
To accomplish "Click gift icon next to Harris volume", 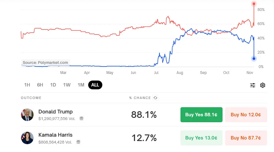I will (x=78, y=142).
